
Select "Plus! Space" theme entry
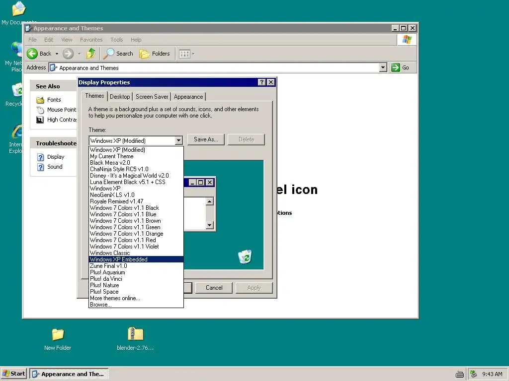136,292
